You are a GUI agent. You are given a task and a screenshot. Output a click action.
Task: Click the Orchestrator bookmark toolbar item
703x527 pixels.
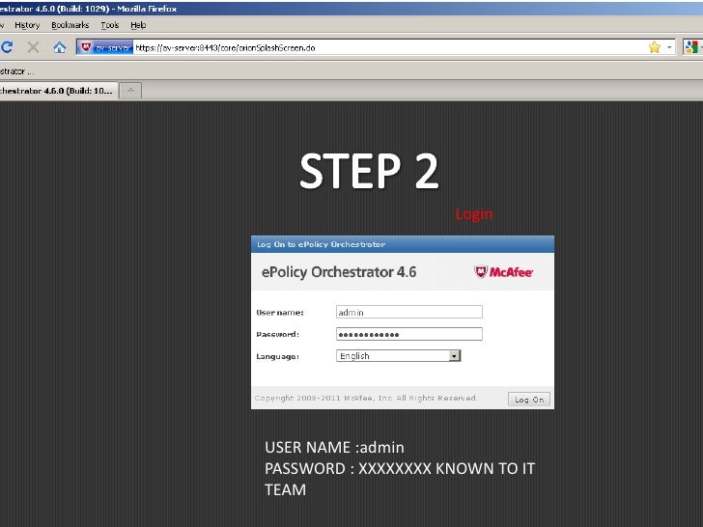(17, 71)
